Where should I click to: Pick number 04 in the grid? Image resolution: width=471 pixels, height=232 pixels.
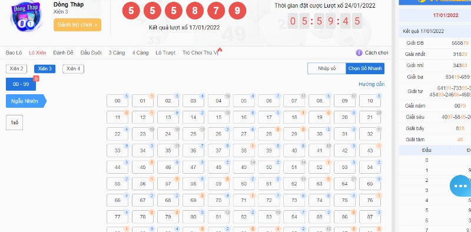click(x=218, y=101)
